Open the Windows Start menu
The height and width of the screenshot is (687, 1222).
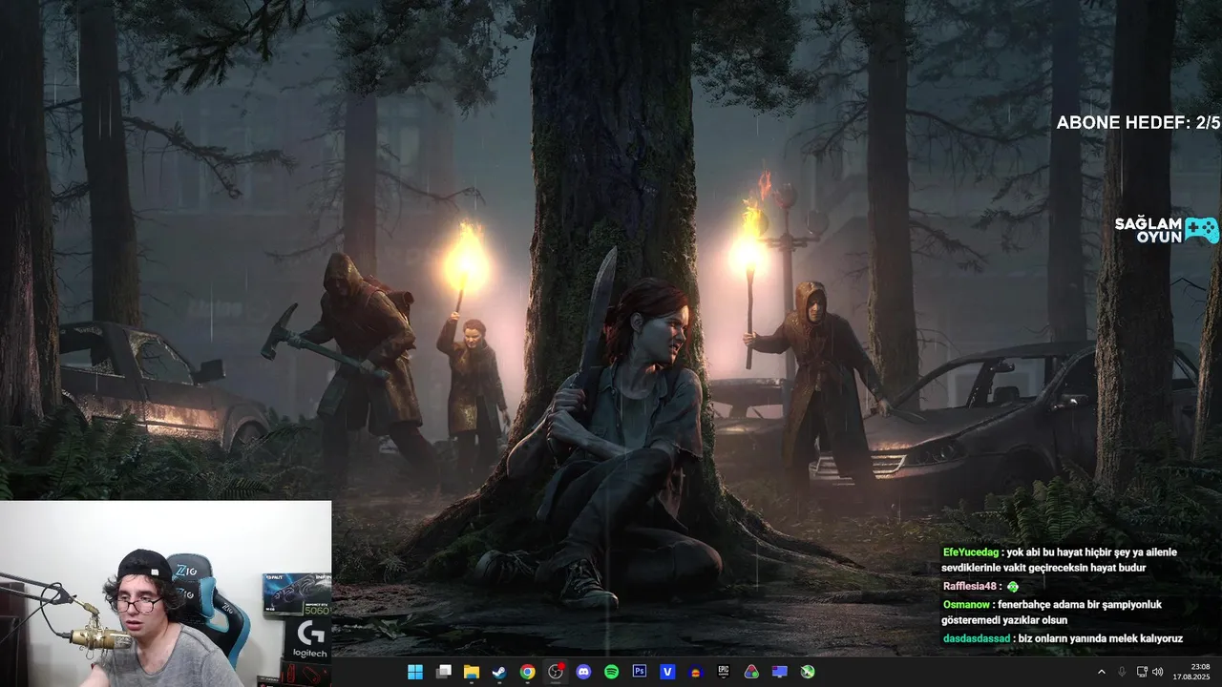coord(415,672)
